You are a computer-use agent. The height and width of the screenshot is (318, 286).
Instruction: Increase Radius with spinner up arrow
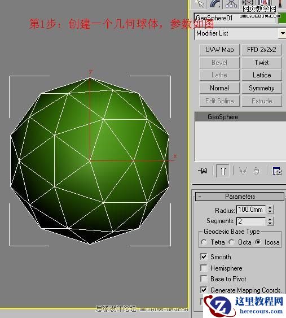pyautogui.click(x=270, y=207)
